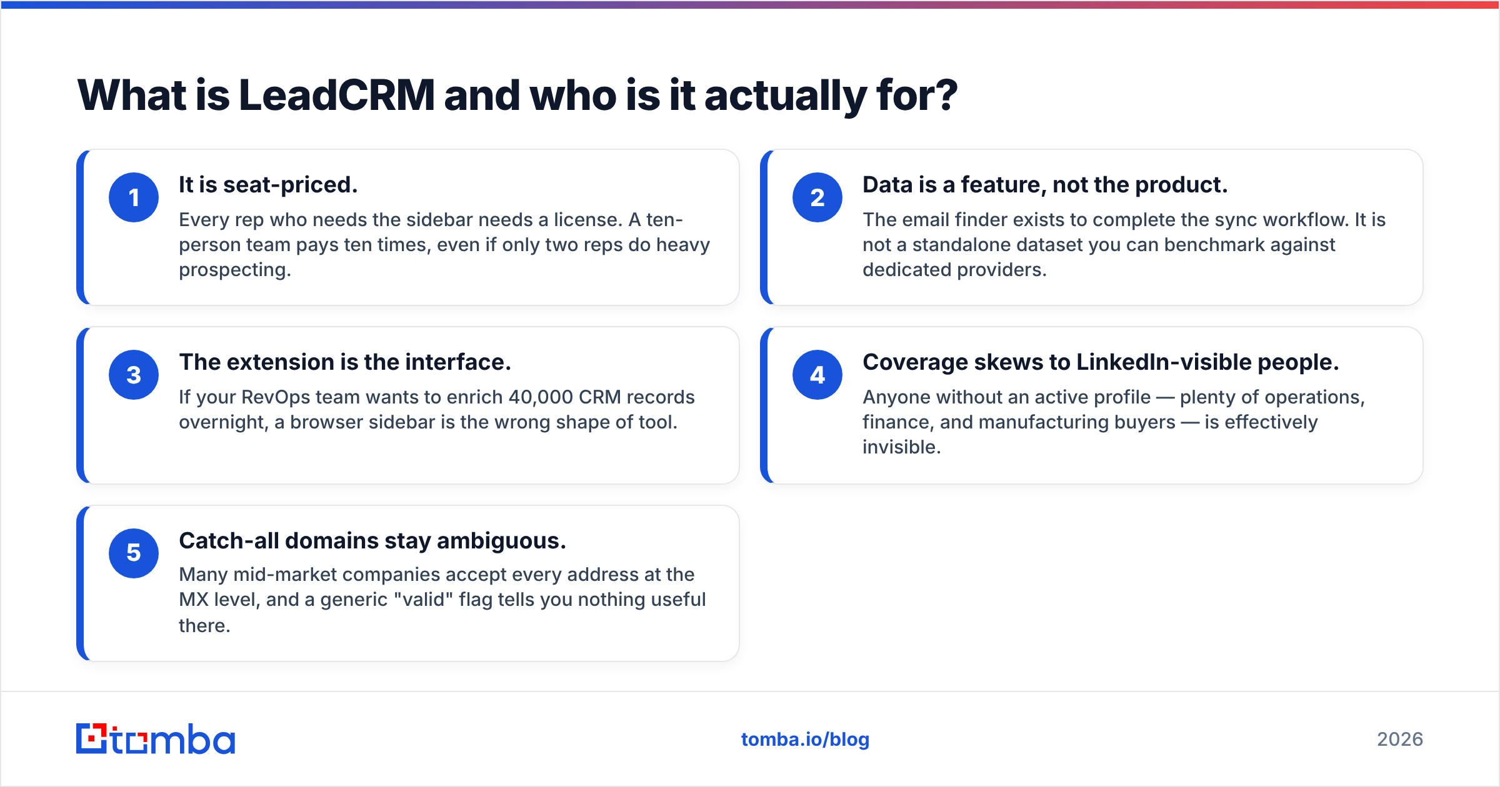Screen dimensions: 1500x787
Task: Click the paragraph about enriching 40,000 CRM records
Action: pyautogui.click(x=437, y=410)
